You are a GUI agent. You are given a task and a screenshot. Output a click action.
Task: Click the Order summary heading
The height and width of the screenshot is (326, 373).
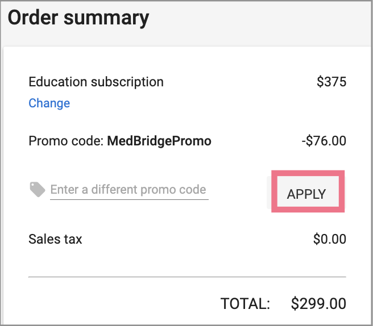pos(78,18)
